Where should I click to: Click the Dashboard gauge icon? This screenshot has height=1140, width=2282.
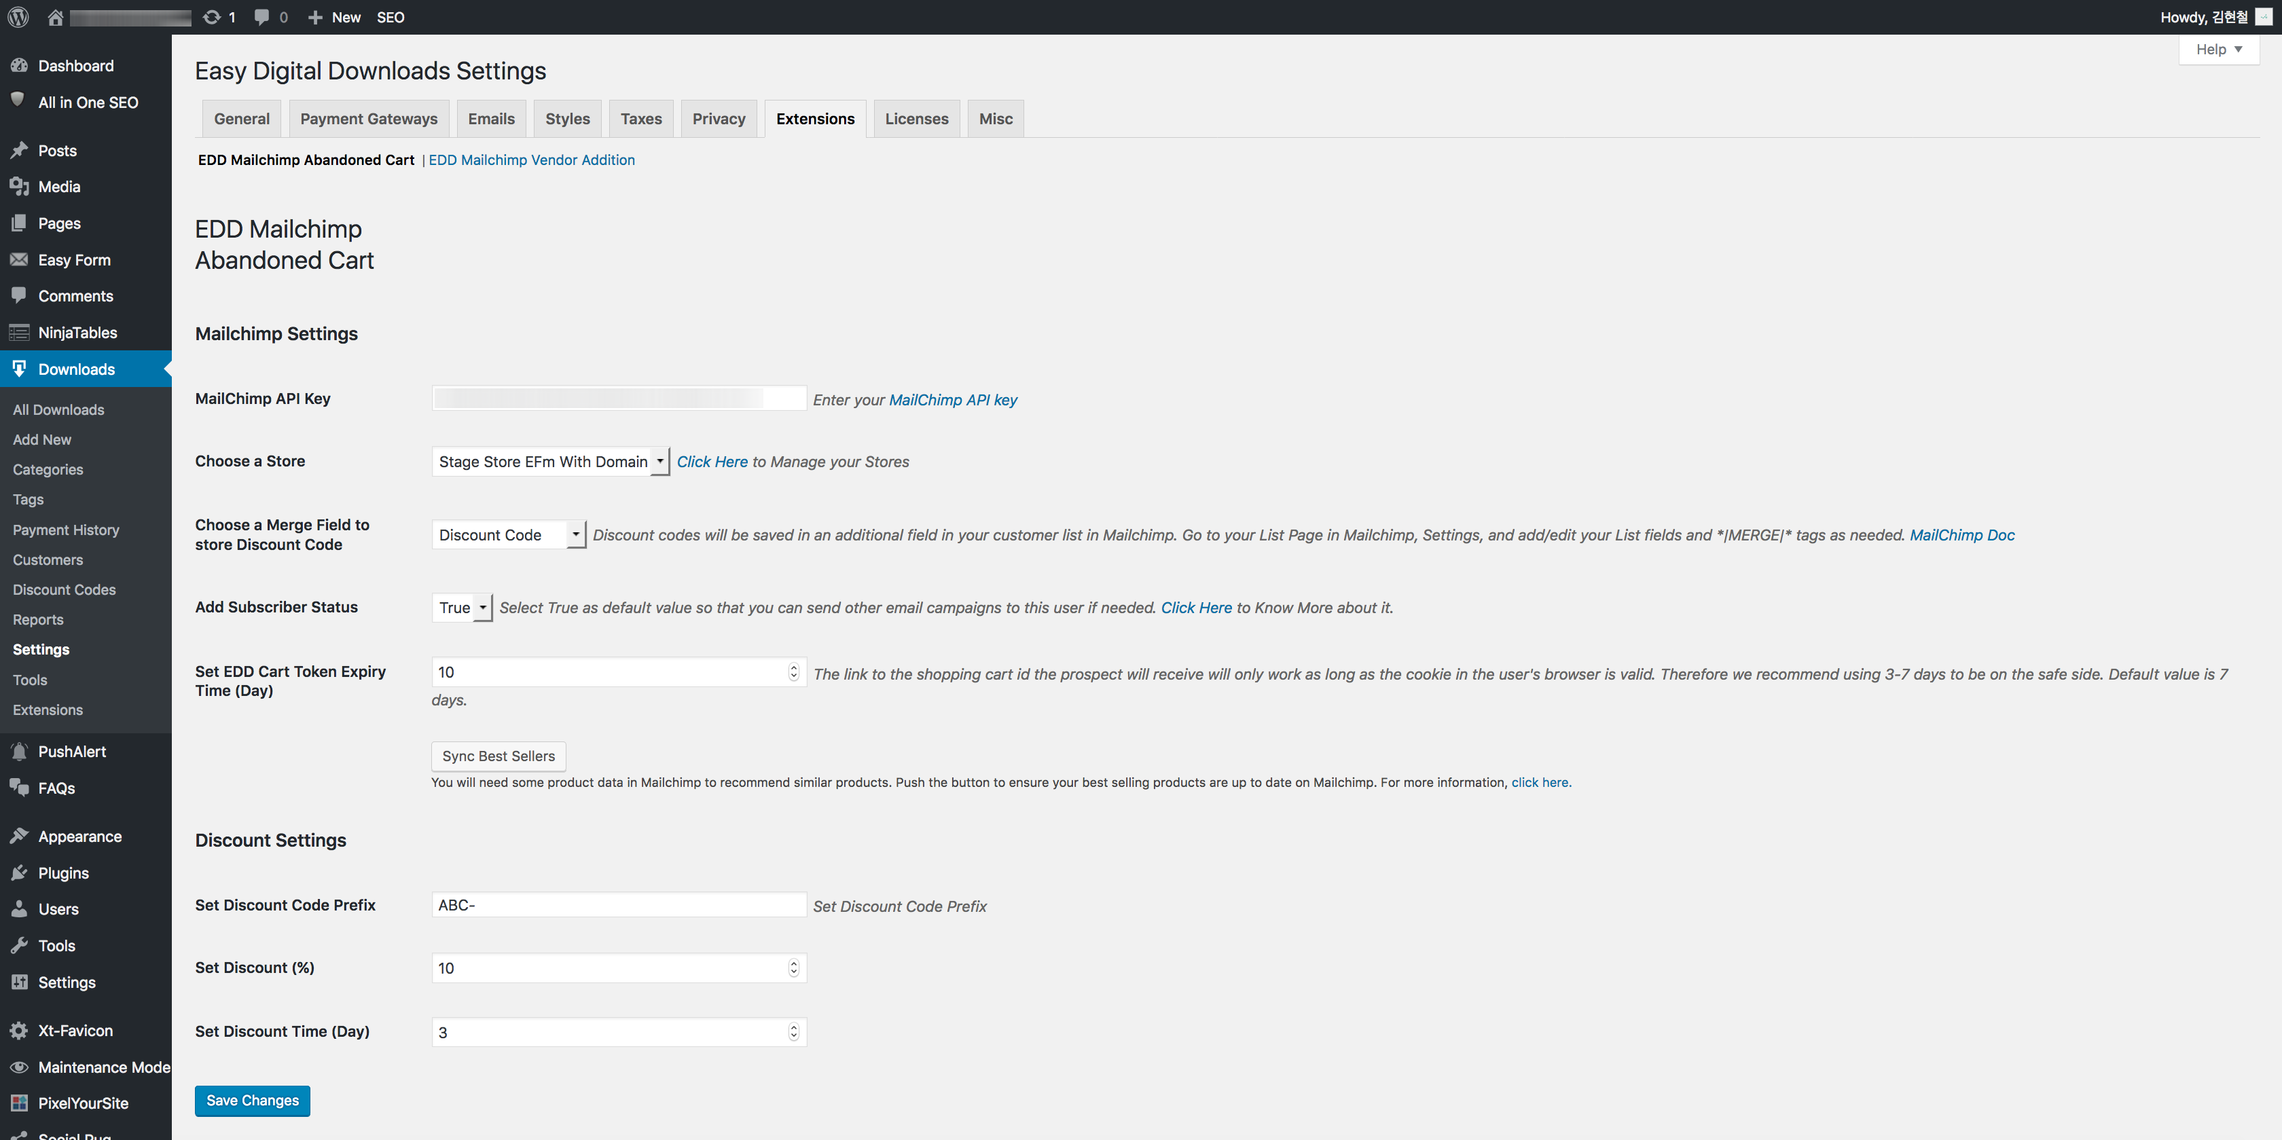(x=18, y=66)
